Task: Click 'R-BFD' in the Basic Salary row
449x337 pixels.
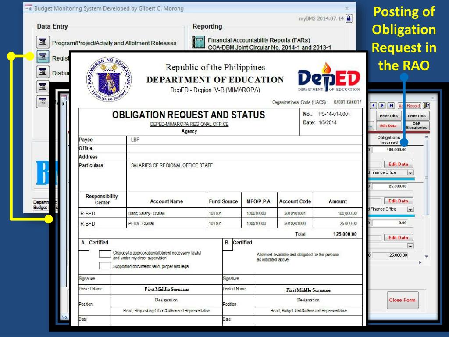Action: coord(88,214)
